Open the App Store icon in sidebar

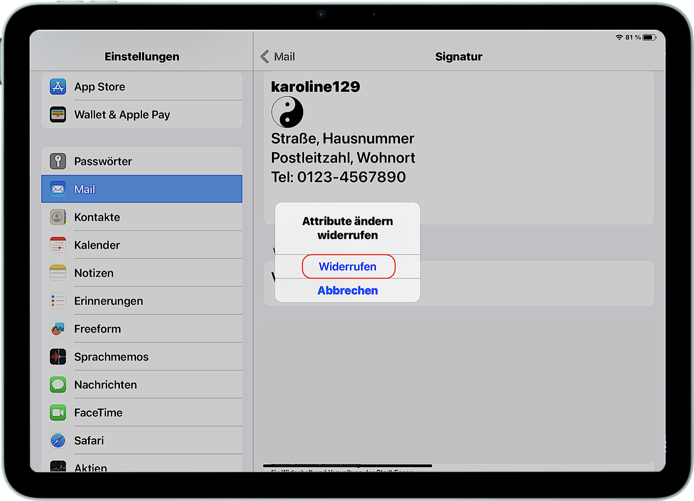pos(58,87)
